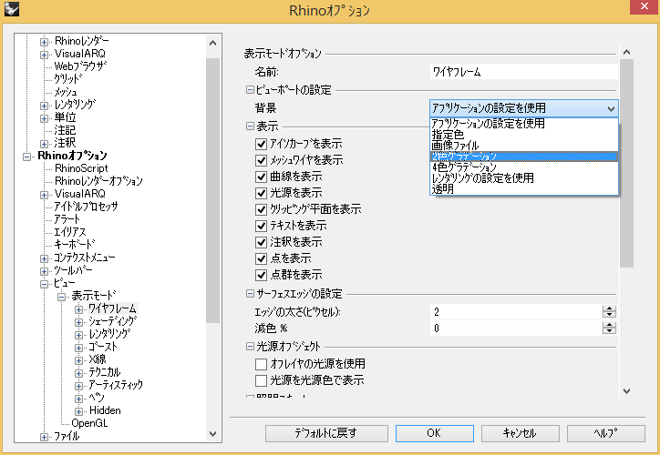
Task: Expand 単位 tree node
Action: 44,118
